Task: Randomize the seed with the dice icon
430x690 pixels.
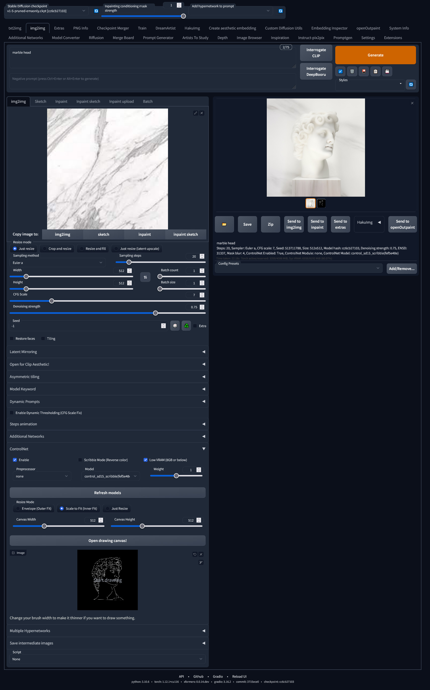Action: click(x=175, y=326)
